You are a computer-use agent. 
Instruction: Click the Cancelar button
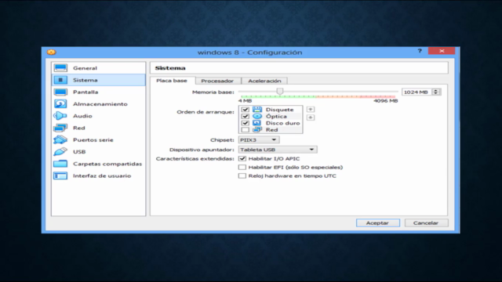(x=426, y=222)
